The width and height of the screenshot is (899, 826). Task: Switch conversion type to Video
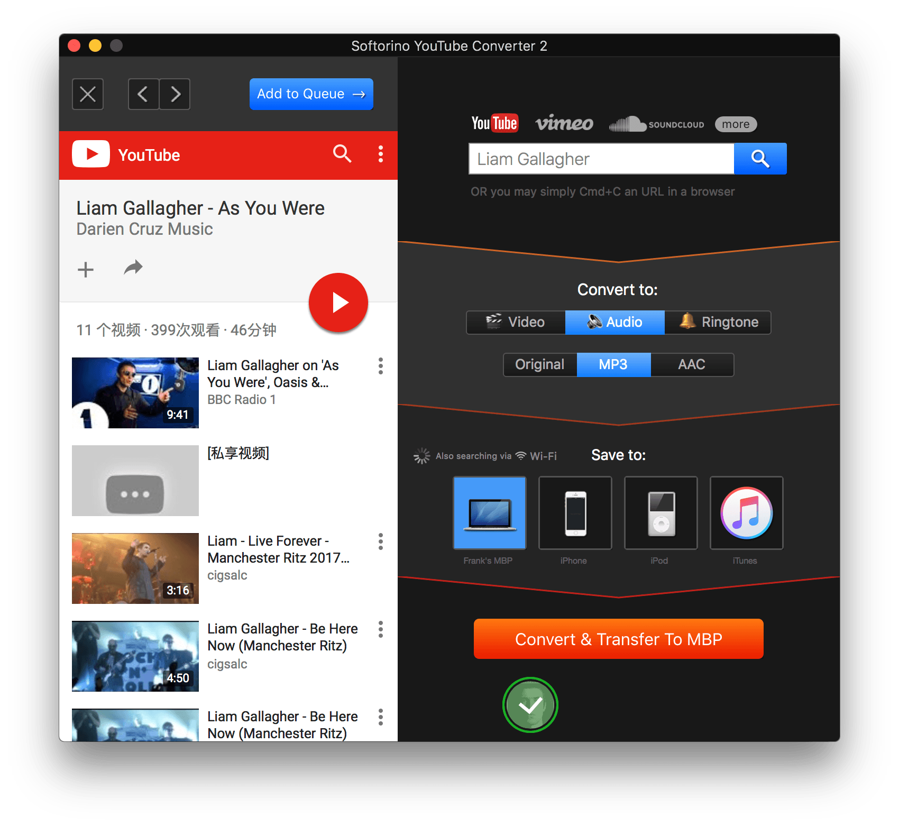[x=516, y=322]
